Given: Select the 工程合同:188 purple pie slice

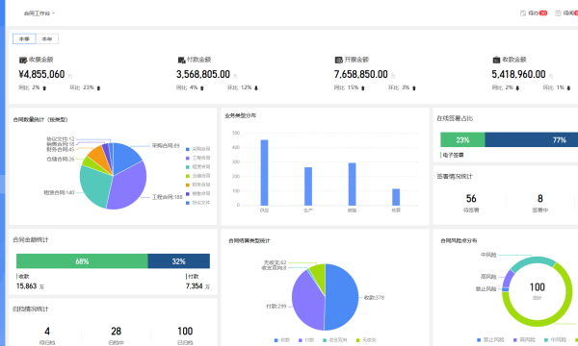Looking at the screenshot, I should (x=127, y=187).
